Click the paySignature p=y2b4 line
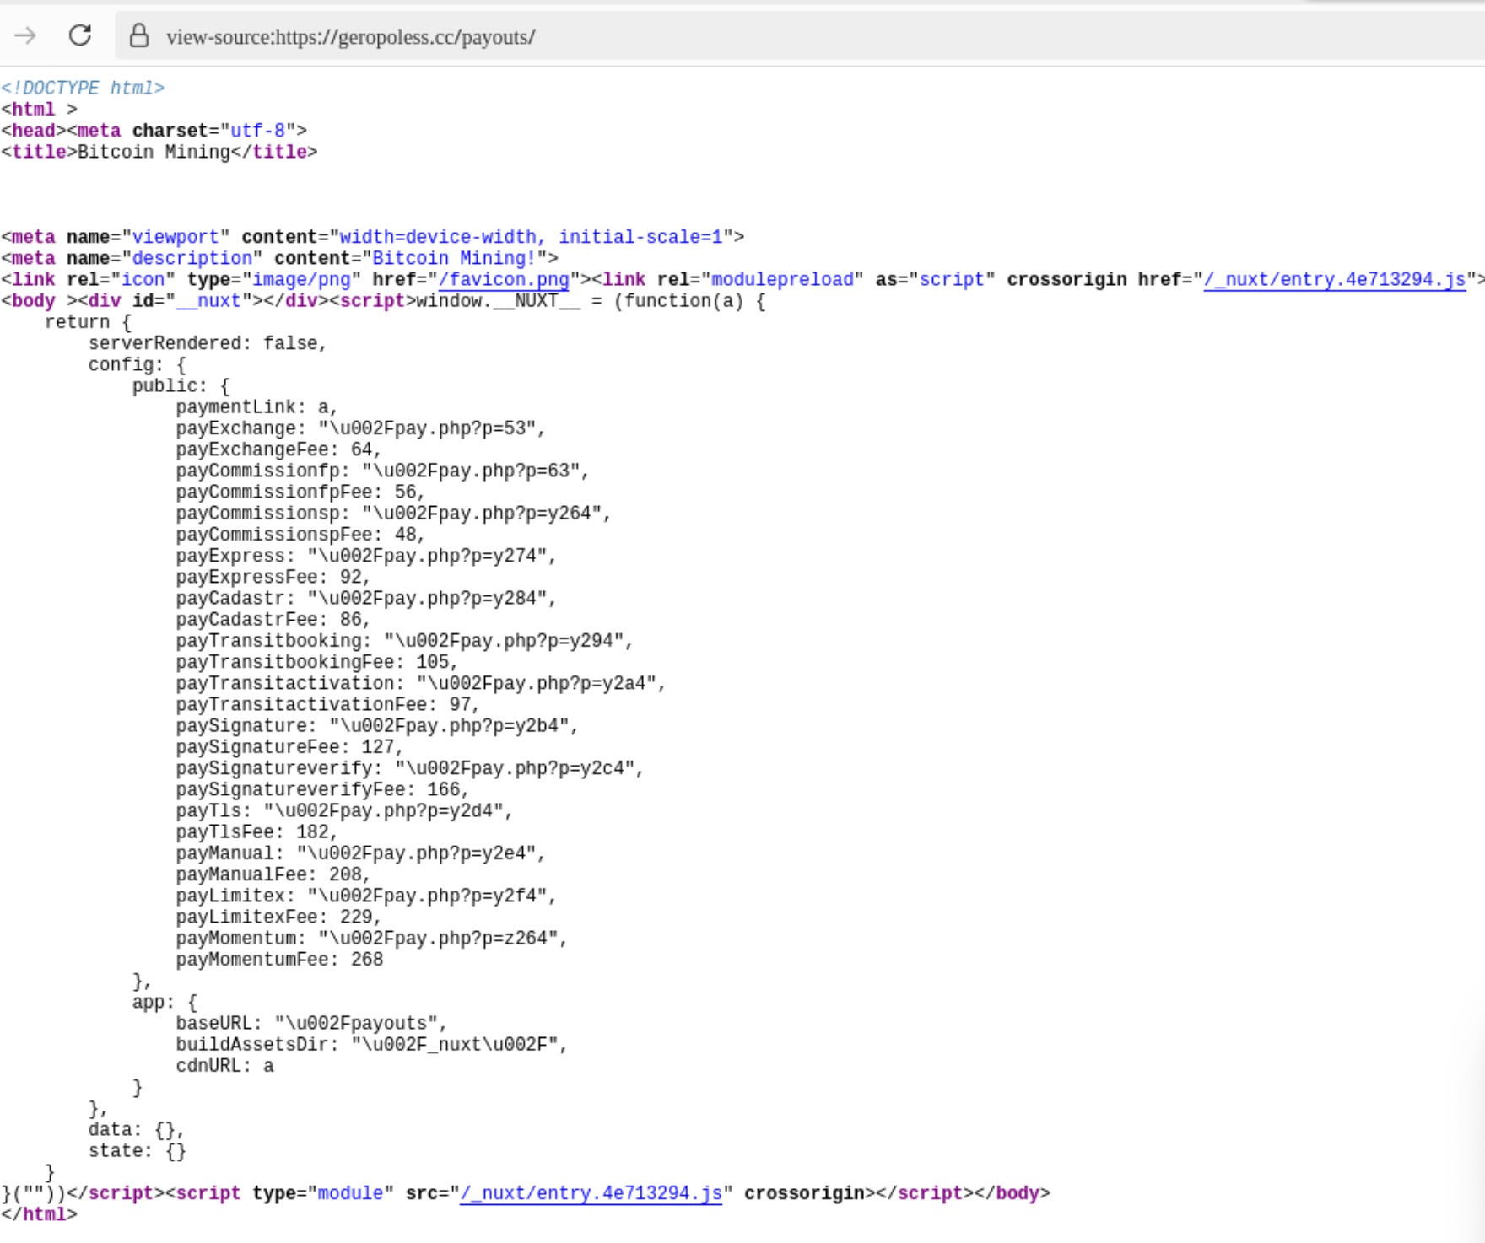 (377, 726)
